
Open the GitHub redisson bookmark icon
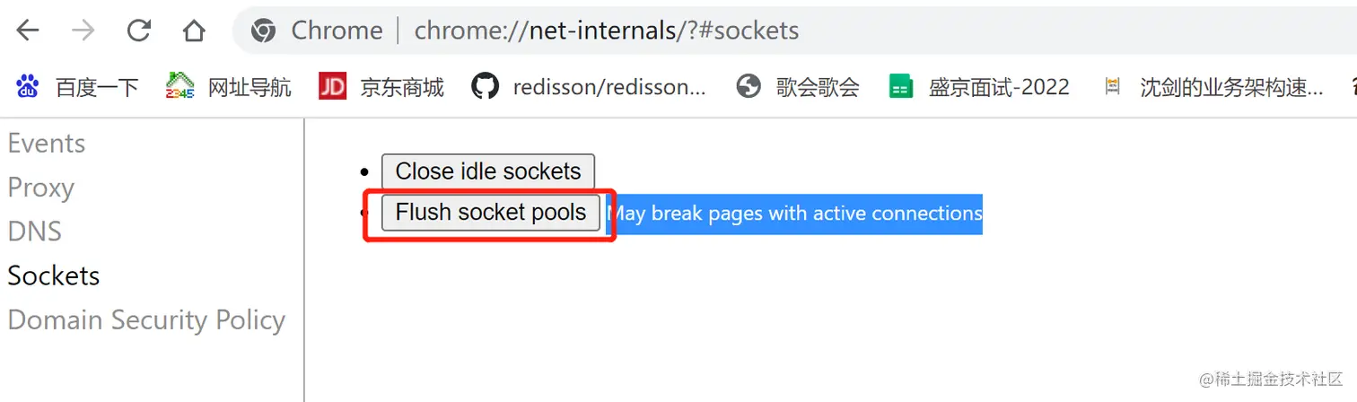485,86
